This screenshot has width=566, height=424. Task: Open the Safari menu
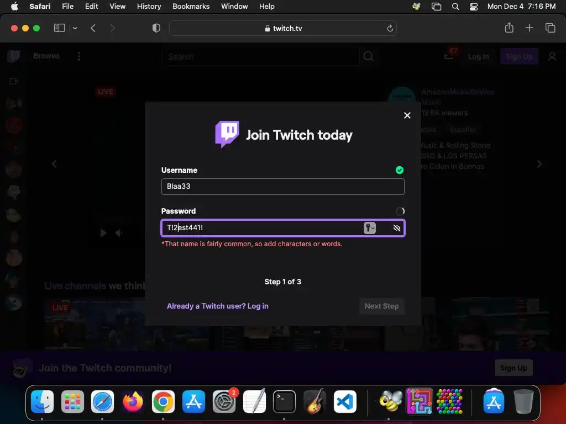pos(40,6)
